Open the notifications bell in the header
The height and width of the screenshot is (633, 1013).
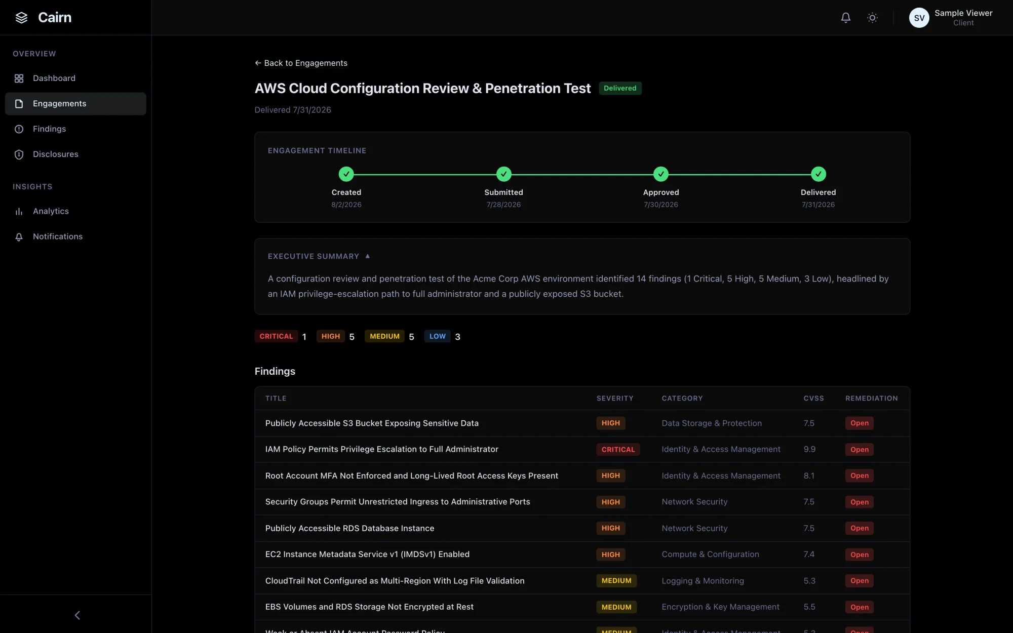pyautogui.click(x=846, y=18)
